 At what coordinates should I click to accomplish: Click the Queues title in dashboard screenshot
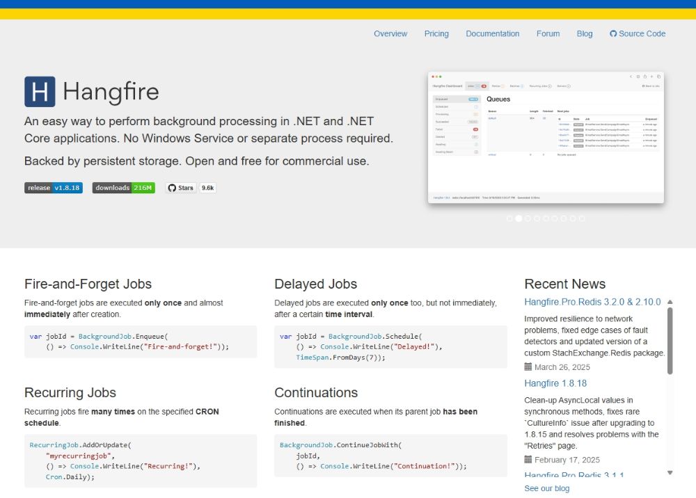pyautogui.click(x=498, y=99)
